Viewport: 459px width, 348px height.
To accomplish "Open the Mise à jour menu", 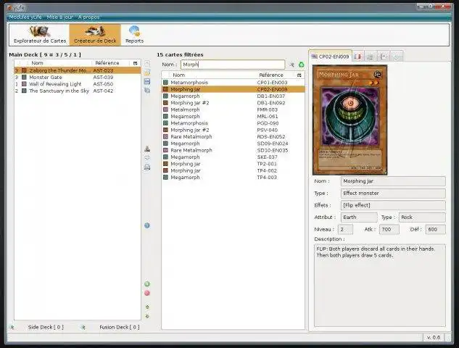I will coord(60,17).
